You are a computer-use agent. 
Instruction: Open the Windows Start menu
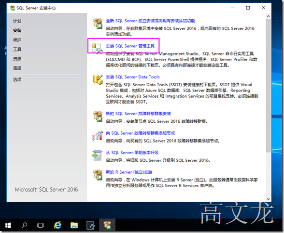tap(8, 225)
